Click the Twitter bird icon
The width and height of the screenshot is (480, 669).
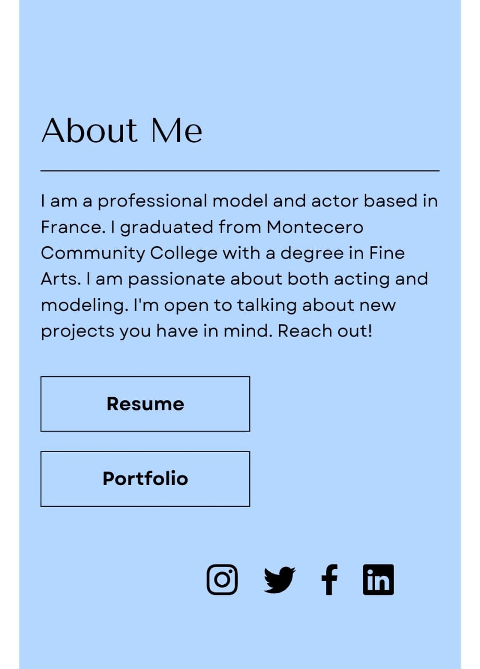click(x=279, y=580)
